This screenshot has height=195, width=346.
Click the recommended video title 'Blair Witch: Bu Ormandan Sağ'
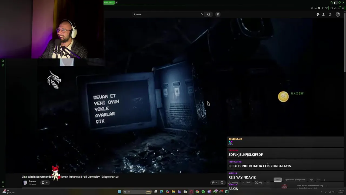coord(310,186)
